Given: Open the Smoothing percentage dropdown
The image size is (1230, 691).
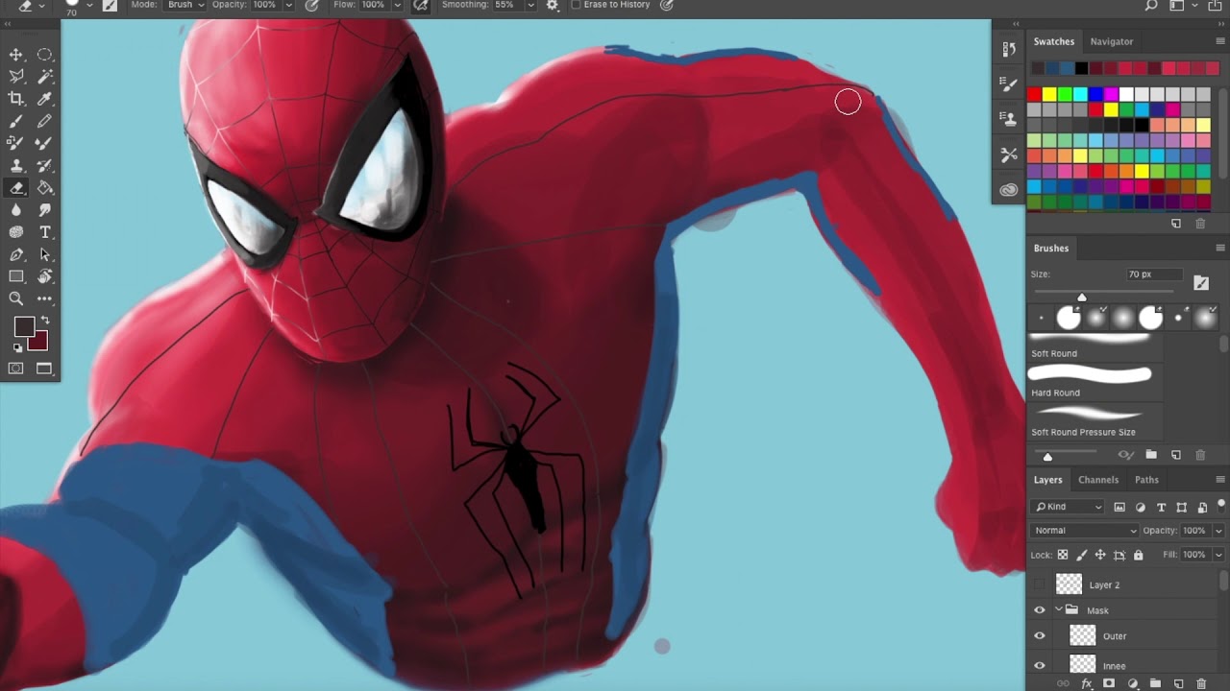Looking at the screenshot, I should (x=529, y=5).
